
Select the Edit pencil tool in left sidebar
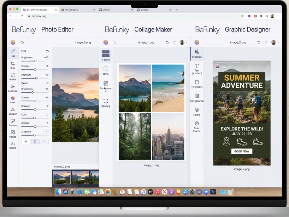[13, 53]
